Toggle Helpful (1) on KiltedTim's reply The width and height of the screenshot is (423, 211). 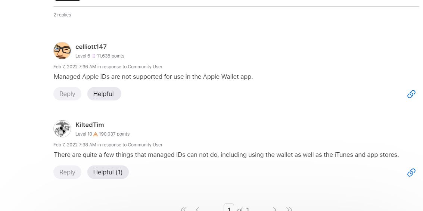click(x=108, y=172)
